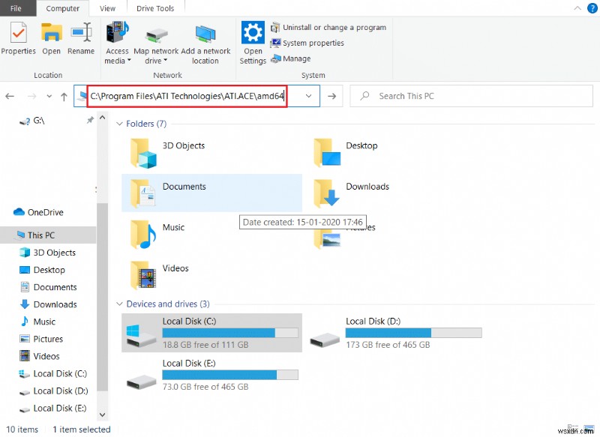Select Local Disk (E:) in sidebar

pos(52,408)
